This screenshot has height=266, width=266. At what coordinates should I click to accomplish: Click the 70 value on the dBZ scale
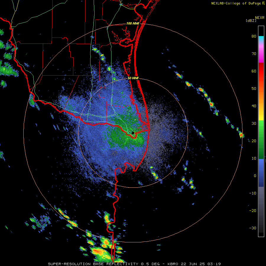click(x=254, y=54)
